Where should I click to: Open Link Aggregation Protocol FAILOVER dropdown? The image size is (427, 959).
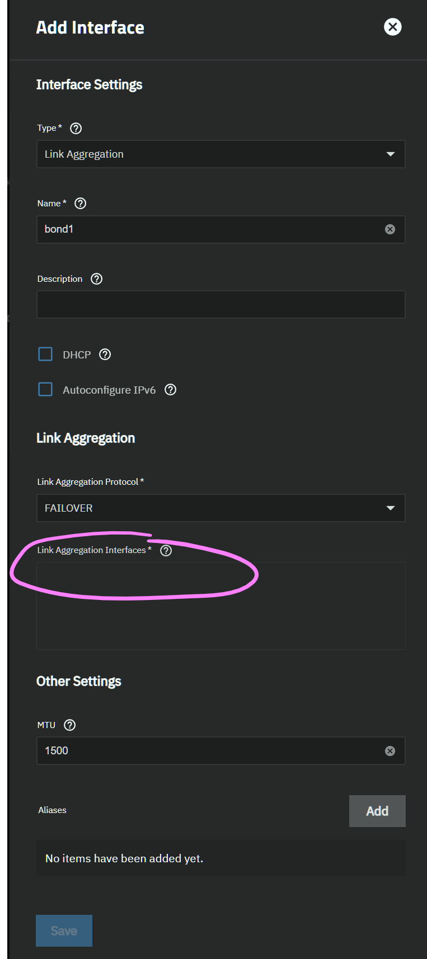[x=221, y=508]
